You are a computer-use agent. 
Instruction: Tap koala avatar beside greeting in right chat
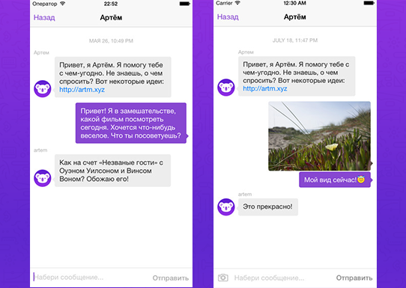[x=225, y=88]
